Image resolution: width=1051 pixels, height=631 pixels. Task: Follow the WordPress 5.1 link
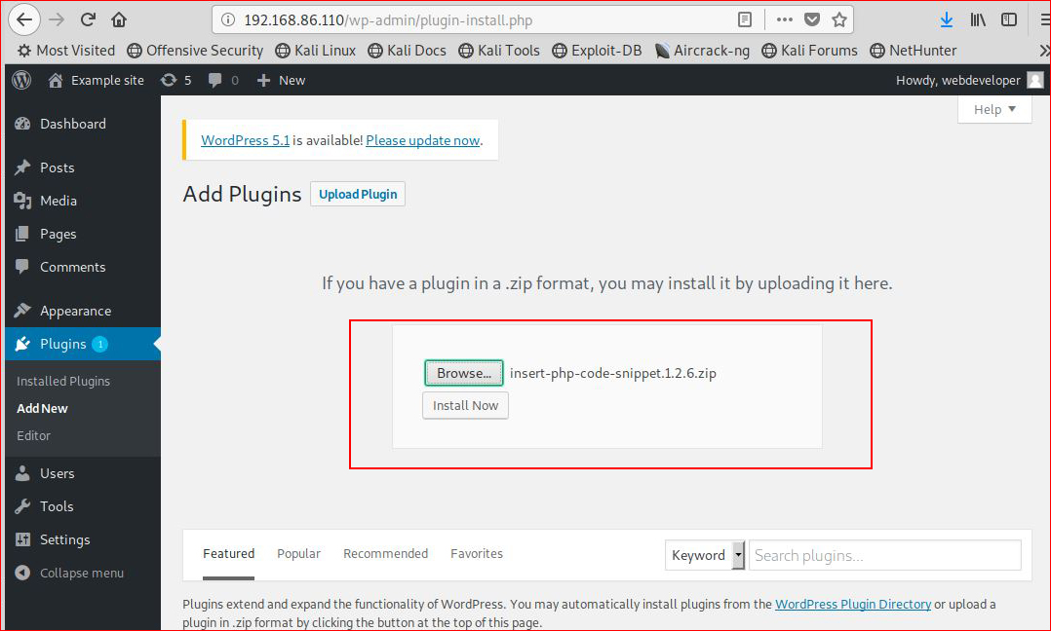click(246, 140)
